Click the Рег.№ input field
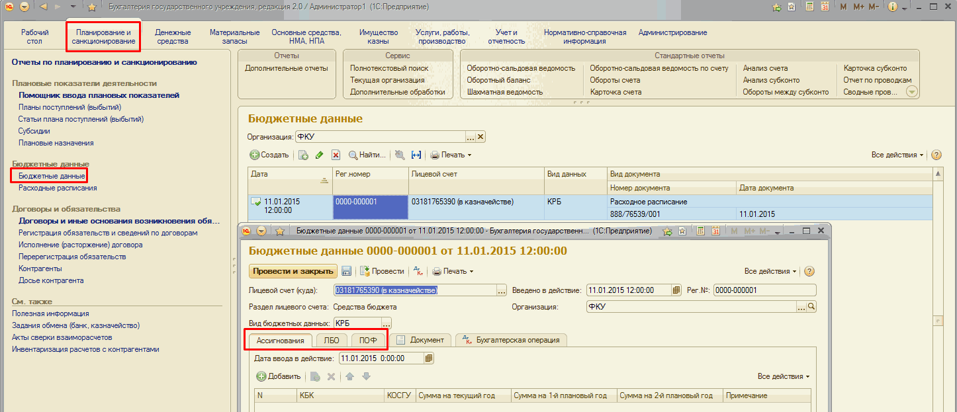Viewport: 957px width, 412px height. click(x=764, y=290)
